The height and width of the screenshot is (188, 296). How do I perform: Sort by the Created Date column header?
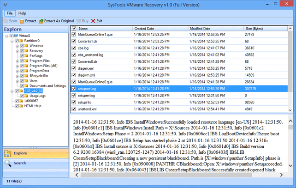click(x=160, y=29)
